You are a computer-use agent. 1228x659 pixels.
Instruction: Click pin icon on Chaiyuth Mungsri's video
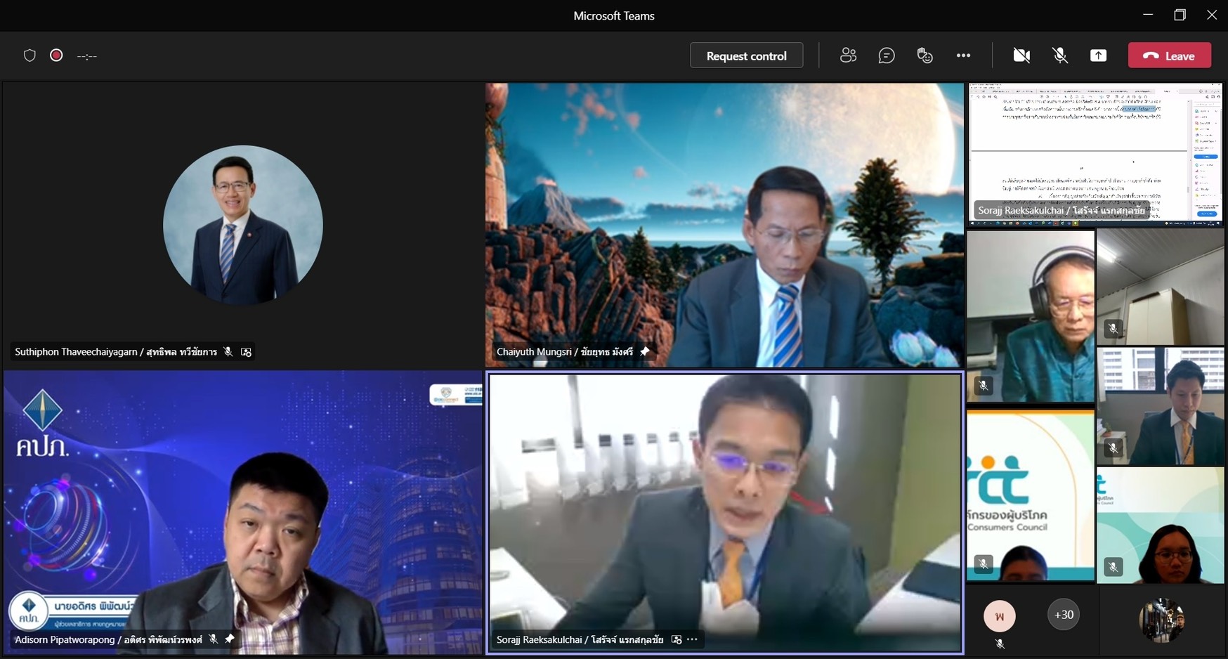645,351
